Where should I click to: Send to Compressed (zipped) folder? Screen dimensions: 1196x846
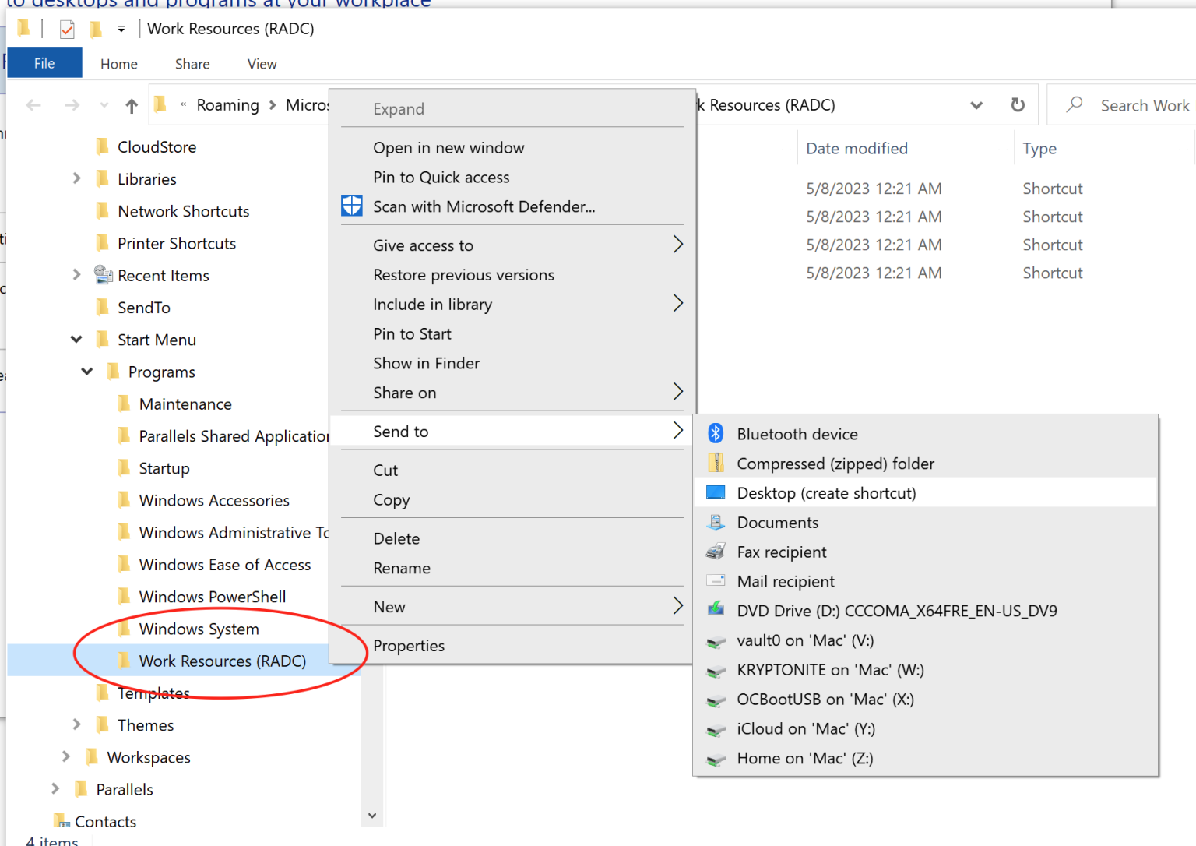(835, 464)
